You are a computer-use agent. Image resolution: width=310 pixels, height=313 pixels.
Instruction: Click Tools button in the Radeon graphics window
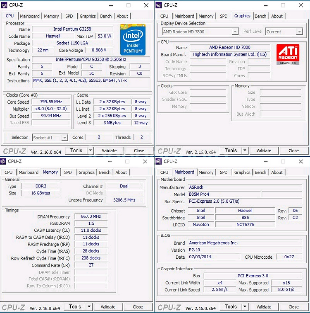231,150
